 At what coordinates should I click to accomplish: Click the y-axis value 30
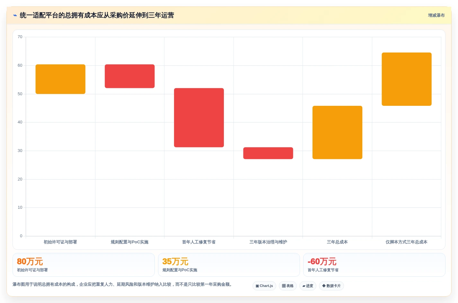[20, 151]
